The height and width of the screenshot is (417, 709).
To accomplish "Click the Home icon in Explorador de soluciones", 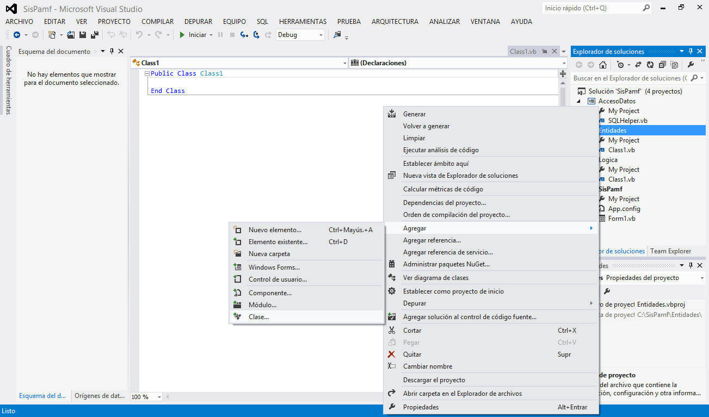I will click(x=603, y=65).
